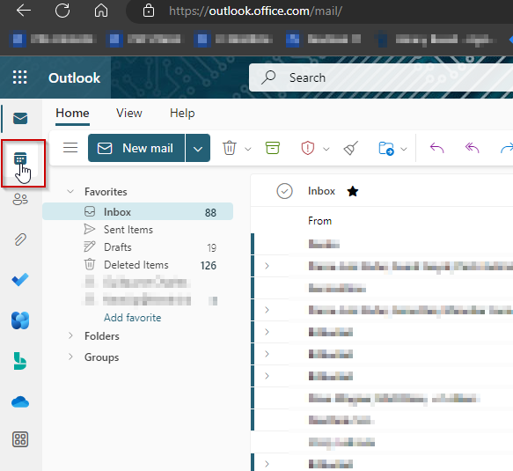Viewport: 513px width, 471px height.
Task: Sweep messages with the broom icon
Action: (x=351, y=148)
